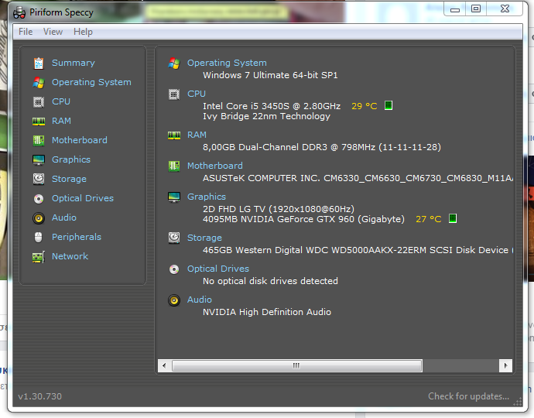This screenshot has height=418, width=534.
Task: Select Peripherals in the sidebar
Action: point(77,237)
